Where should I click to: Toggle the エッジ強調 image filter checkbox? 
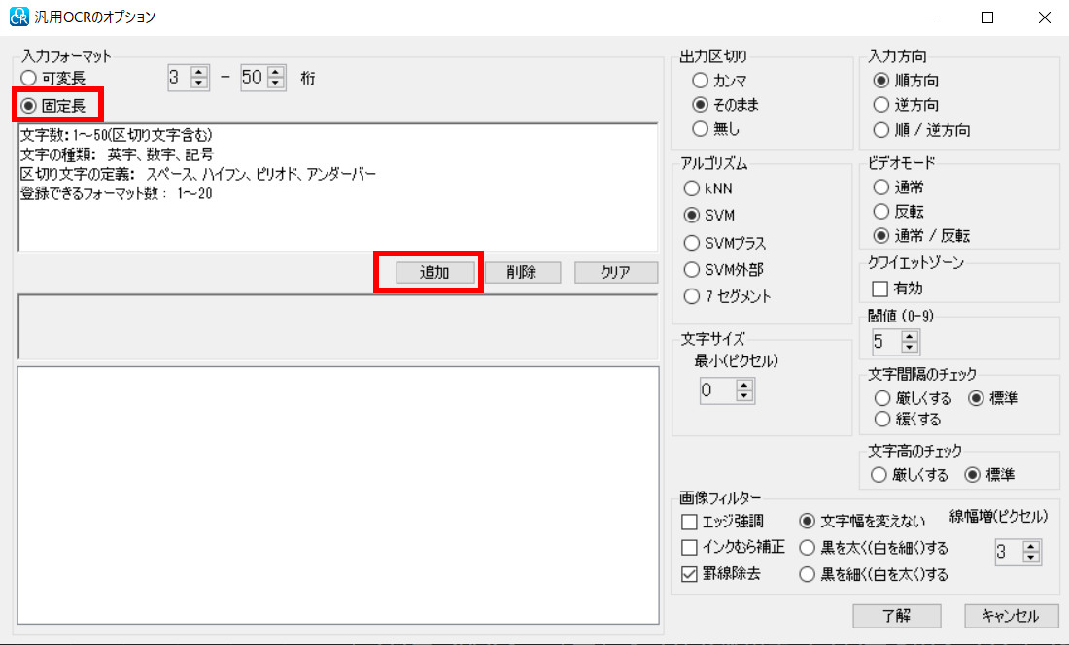(x=690, y=522)
